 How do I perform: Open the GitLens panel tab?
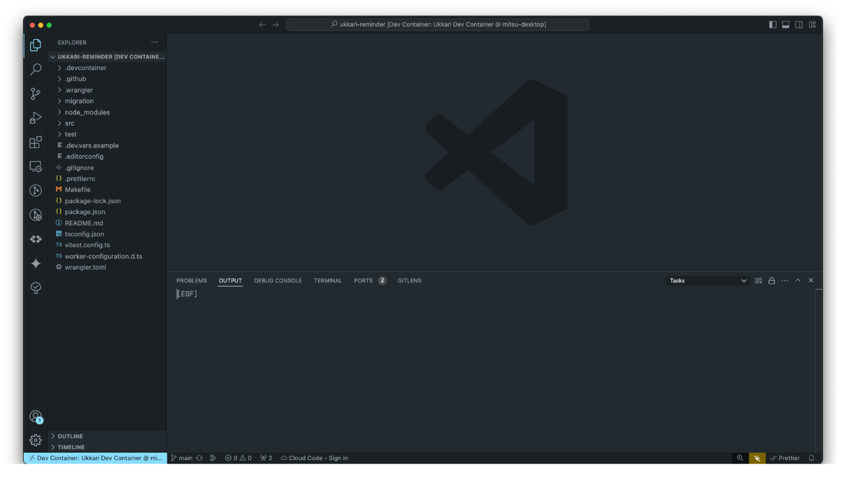pos(410,280)
